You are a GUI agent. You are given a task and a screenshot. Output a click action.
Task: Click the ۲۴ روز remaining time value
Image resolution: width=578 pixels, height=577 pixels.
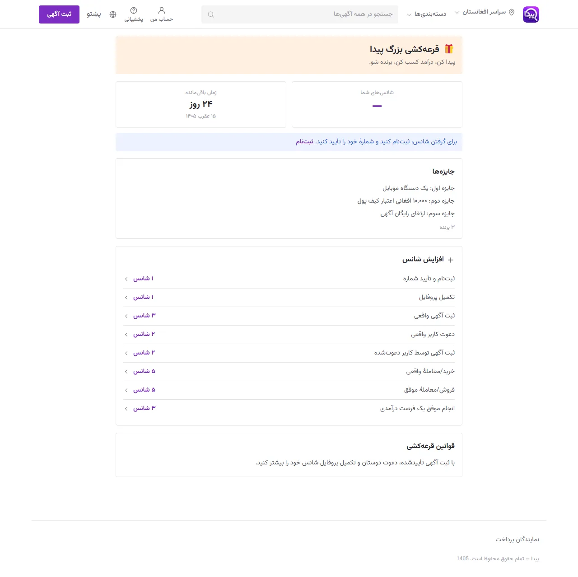201,104
